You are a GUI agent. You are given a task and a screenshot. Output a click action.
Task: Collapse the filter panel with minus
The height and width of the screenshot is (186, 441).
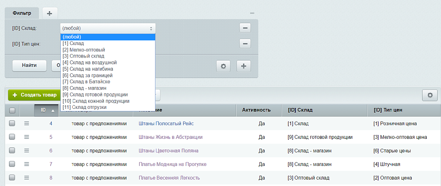click(x=252, y=14)
